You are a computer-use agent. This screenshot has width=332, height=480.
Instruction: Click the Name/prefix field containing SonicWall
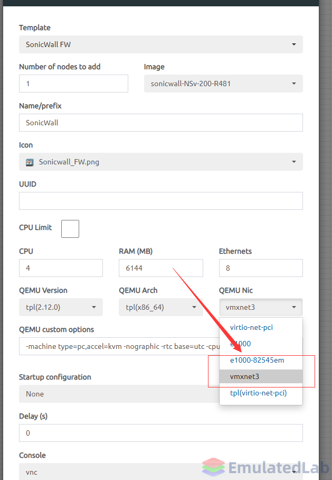pos(161,123)
